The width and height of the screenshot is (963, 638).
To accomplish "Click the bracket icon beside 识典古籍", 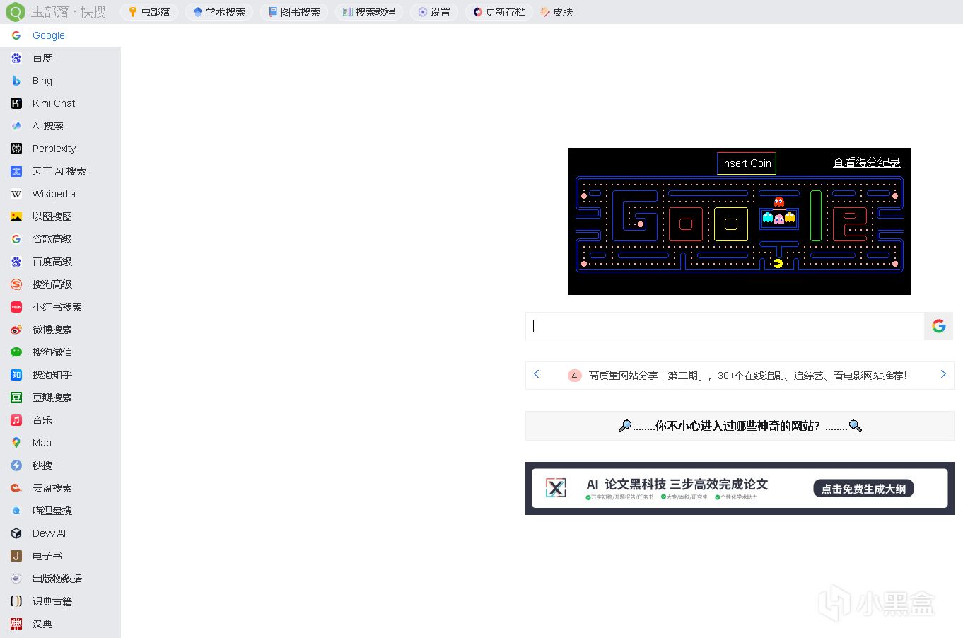I will (x=16, y=601).
